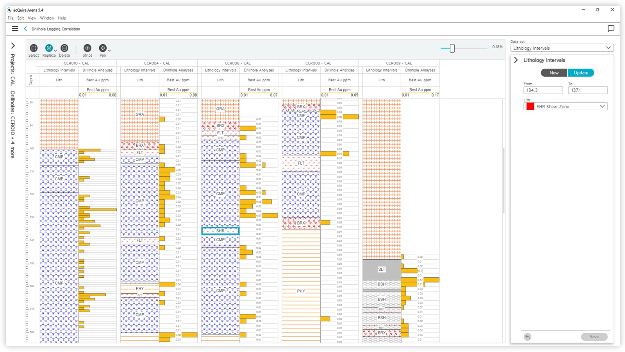Click the Replace tool icon
This screenshot has width=625, height=352.
click(x=49, y=48)
